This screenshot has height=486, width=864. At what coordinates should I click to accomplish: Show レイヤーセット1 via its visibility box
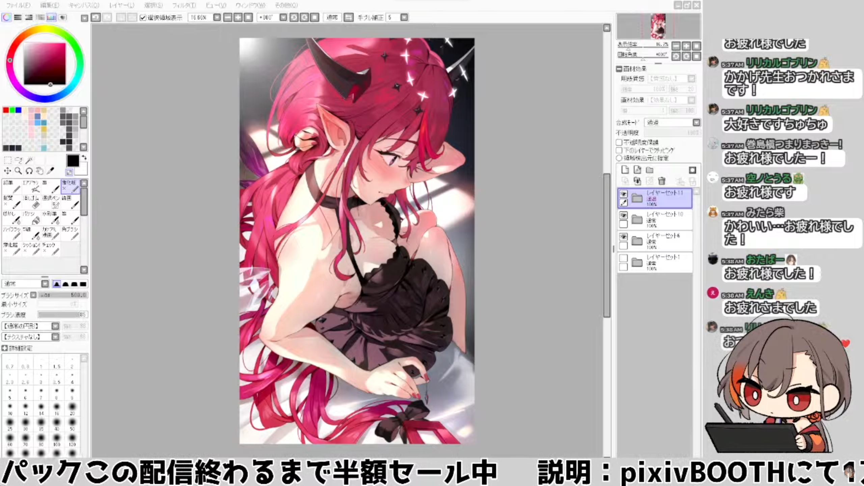click(623, 258)
